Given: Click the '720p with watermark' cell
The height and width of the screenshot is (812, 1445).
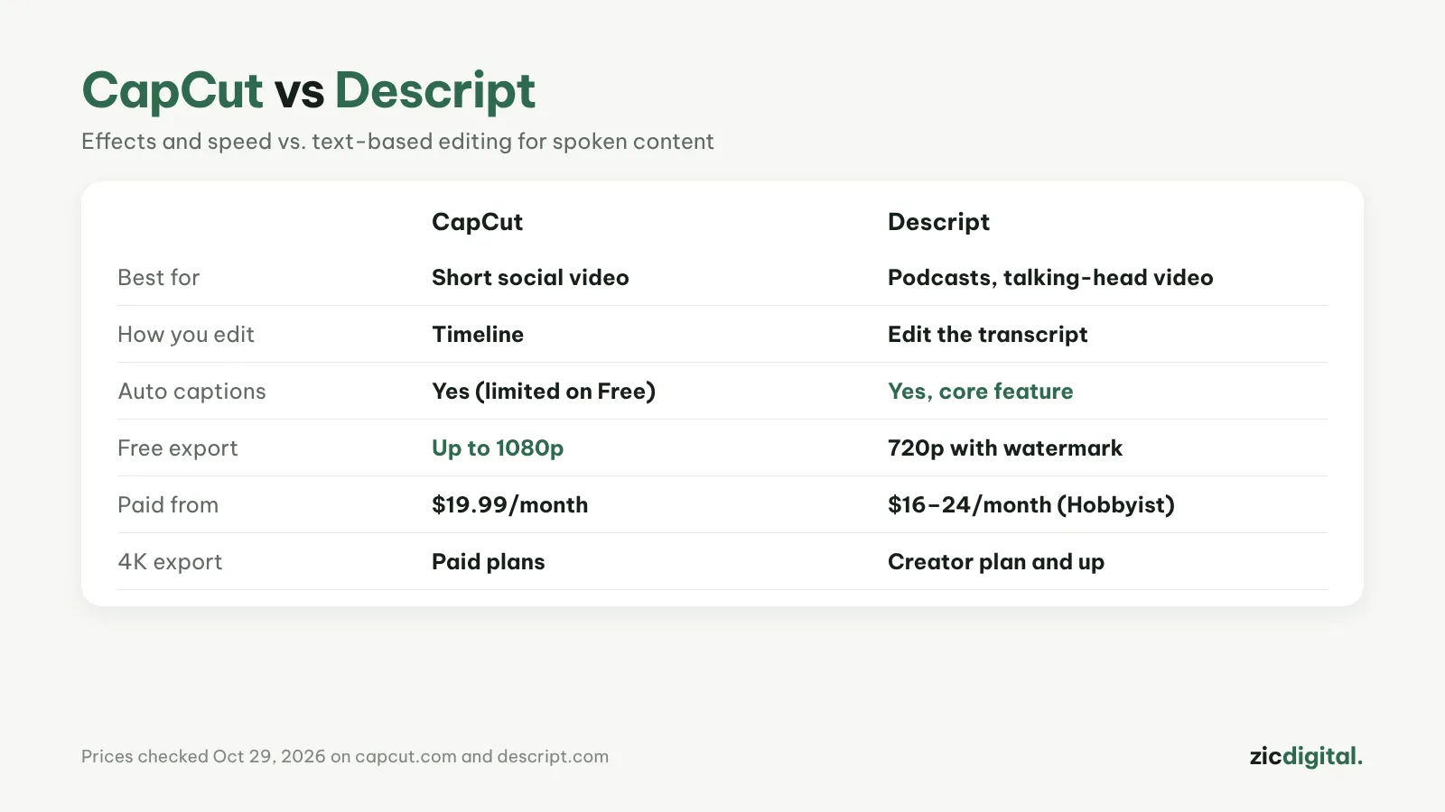Looking at the screenshot, I should tap(1005, 448).
